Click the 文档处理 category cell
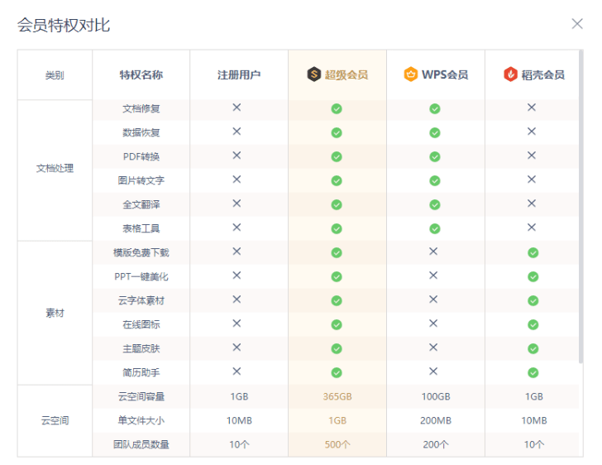Image resolution: width=602 pixels, height=465 pixels. tap(55, 168)
